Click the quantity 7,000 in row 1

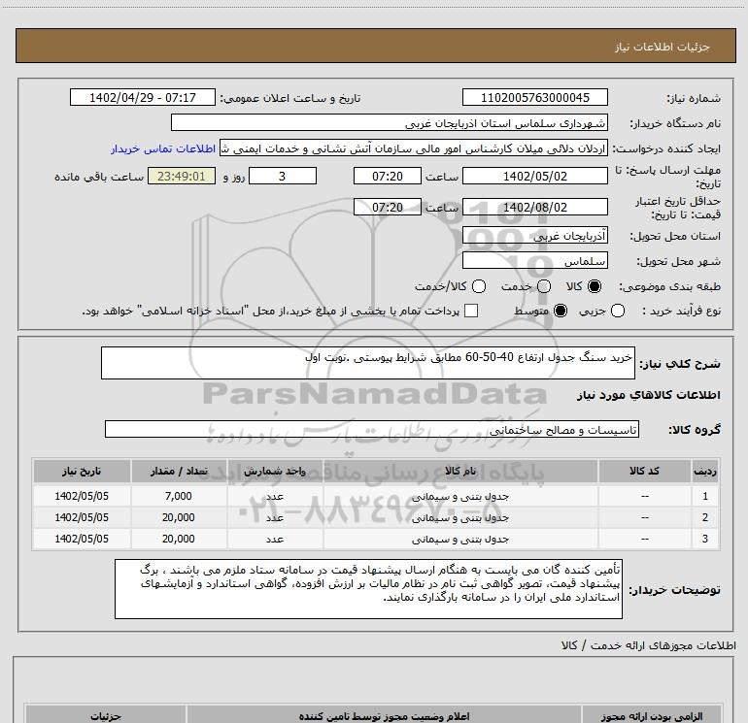[179, 496]
